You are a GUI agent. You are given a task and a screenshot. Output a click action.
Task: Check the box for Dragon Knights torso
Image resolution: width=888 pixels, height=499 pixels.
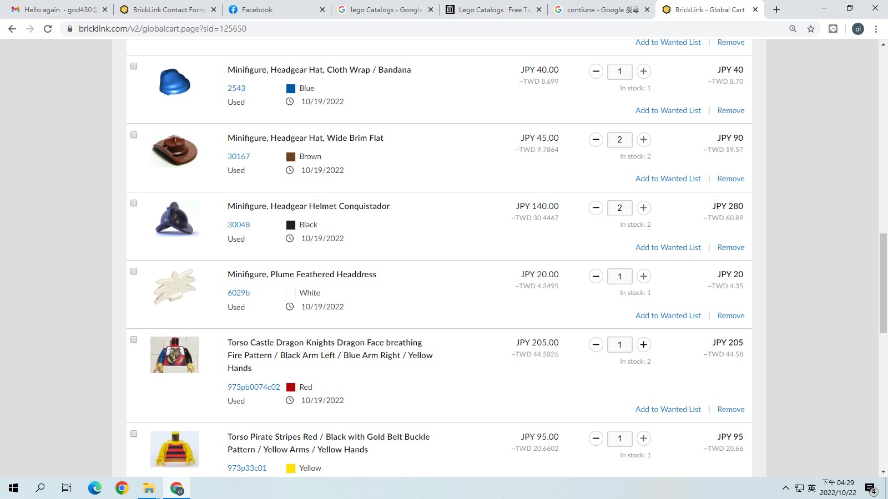134,339
